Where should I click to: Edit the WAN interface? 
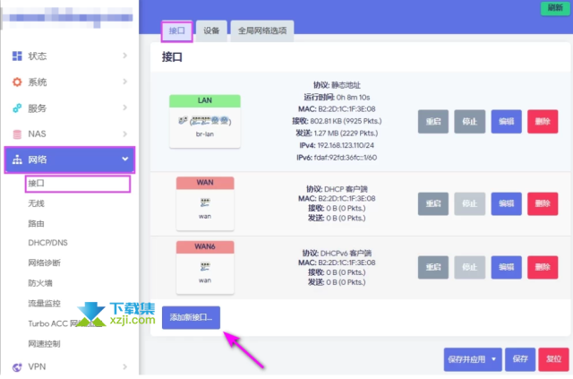tap(506, 203)
